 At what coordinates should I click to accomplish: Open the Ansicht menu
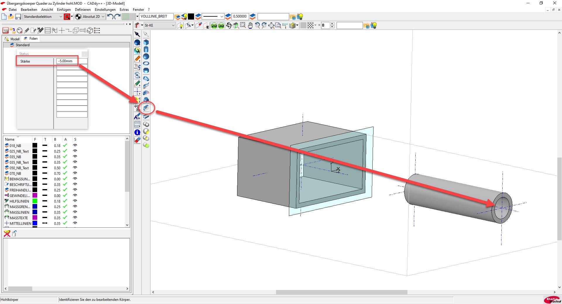[x=47, y=10]
